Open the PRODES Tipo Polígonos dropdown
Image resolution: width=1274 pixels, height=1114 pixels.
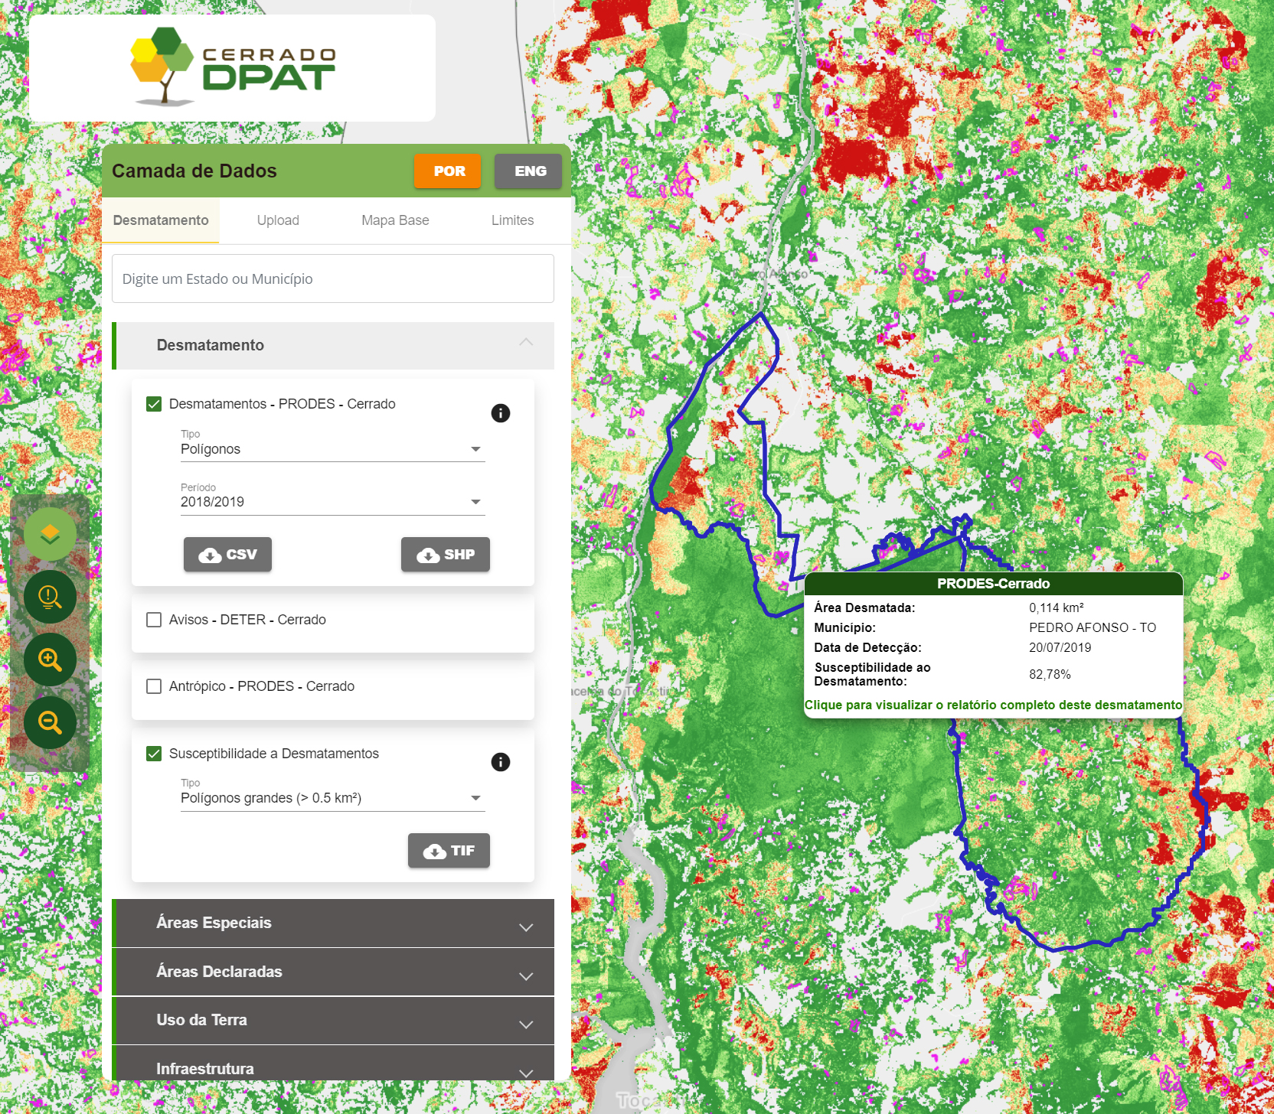coord(332,449)
